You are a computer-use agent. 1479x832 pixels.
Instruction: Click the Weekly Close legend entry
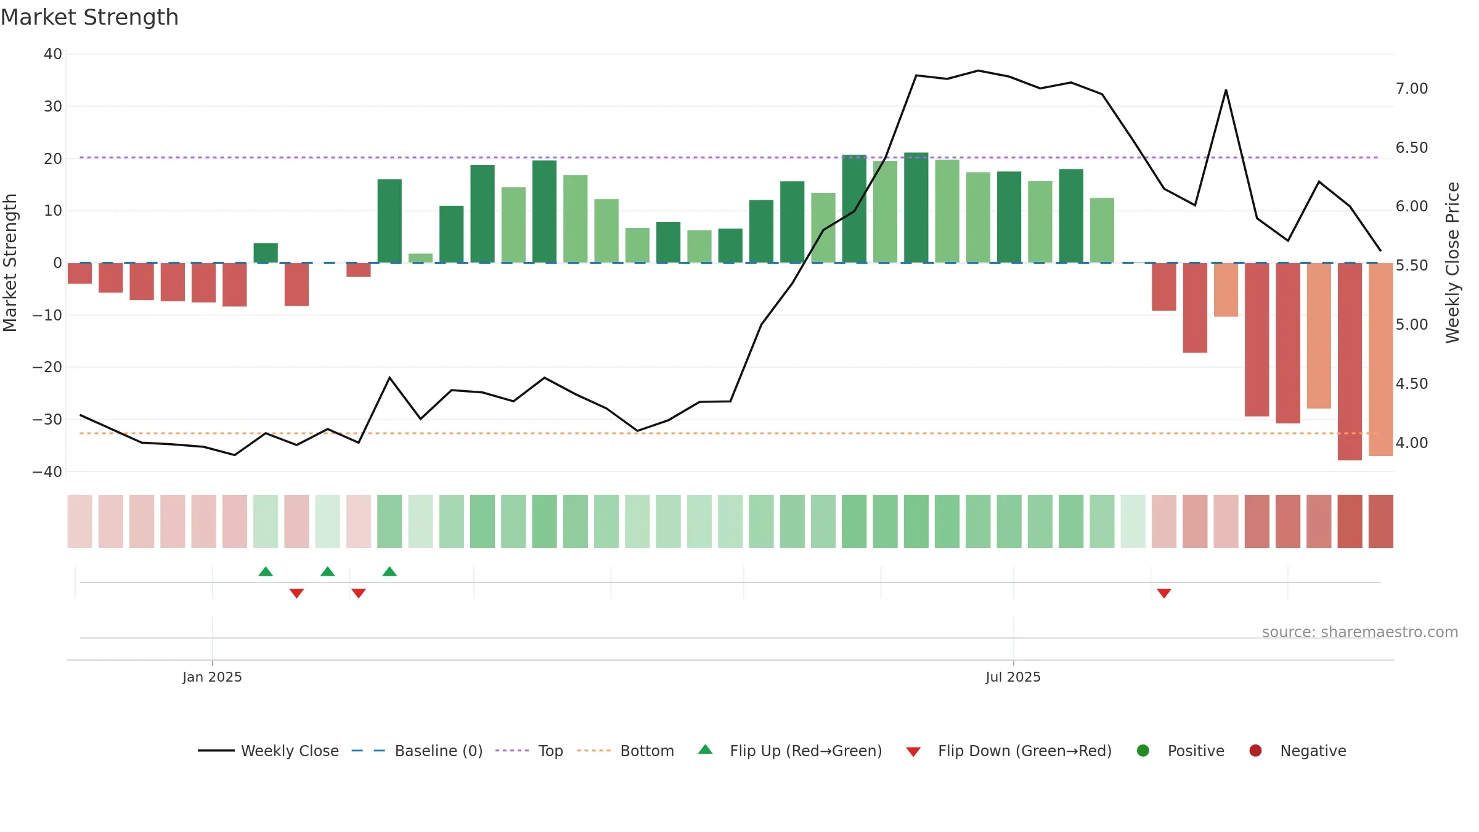[269, 751]
